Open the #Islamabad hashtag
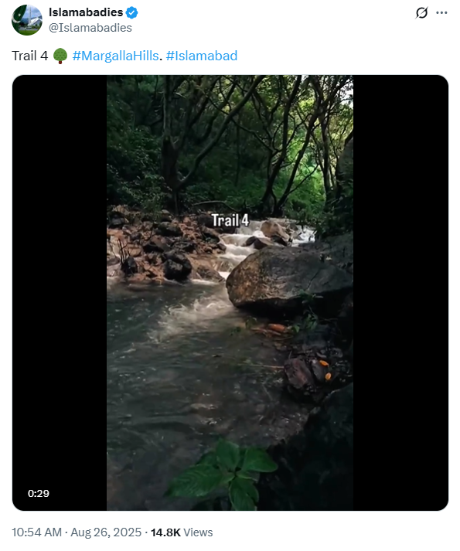 tap(202, 56)
